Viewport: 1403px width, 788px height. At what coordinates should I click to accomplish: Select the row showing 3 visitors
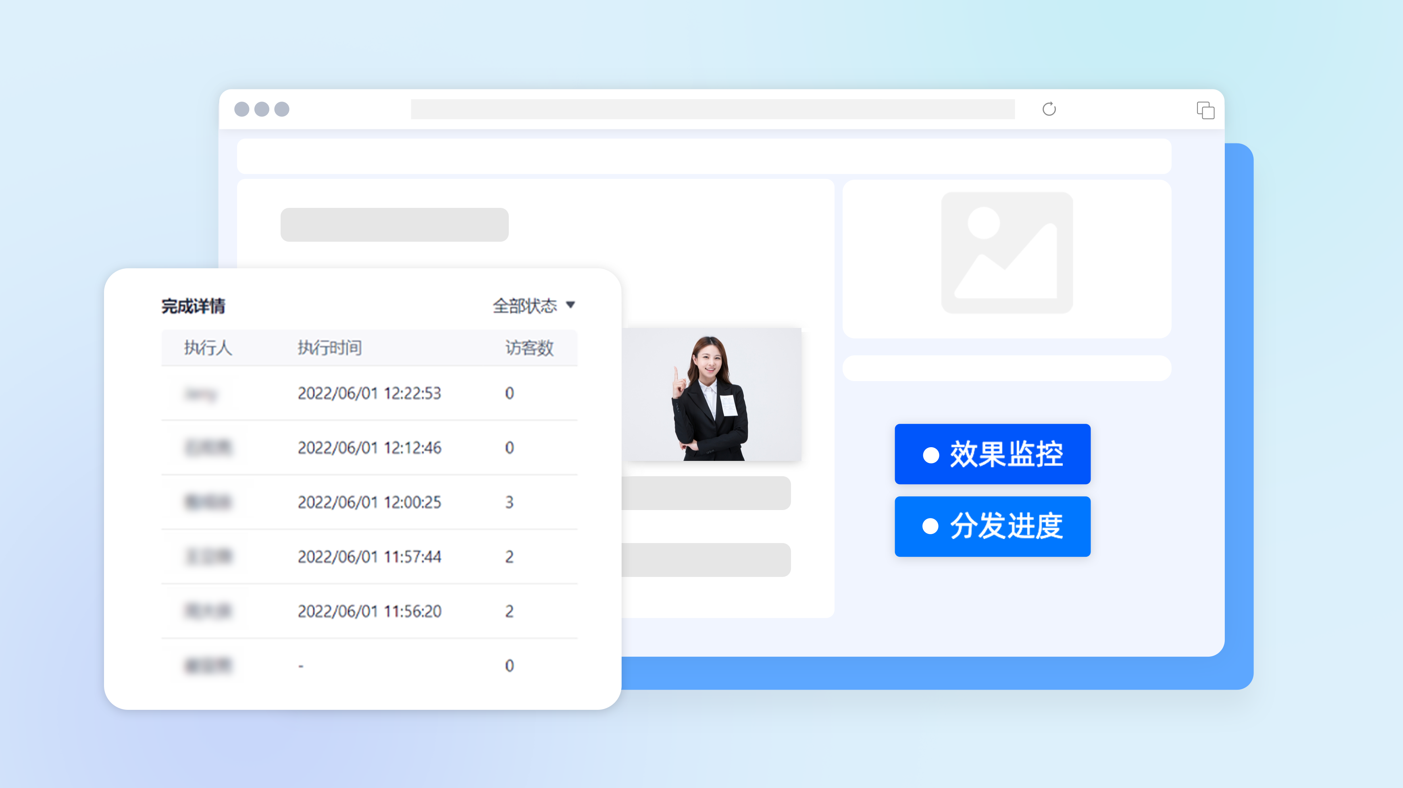pos(369,502)
